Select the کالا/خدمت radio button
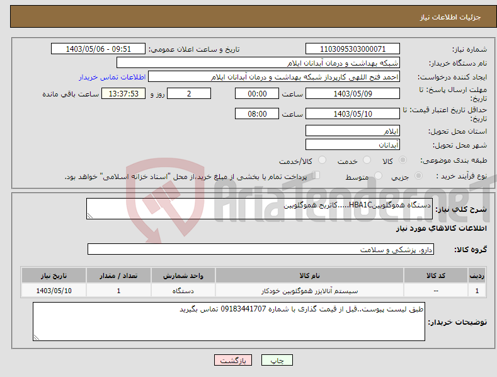Viewport: 497px width, 377px height. [322, 160]
